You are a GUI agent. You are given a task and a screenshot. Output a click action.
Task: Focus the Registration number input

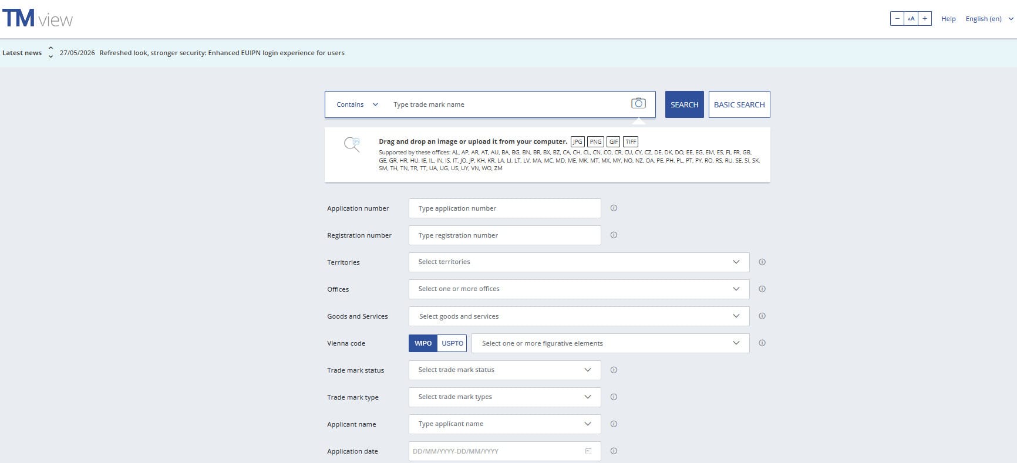click(505, 235)
